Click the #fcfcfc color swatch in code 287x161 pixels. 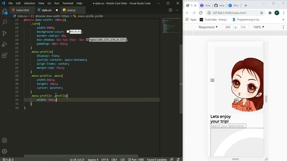coord(68,32)
